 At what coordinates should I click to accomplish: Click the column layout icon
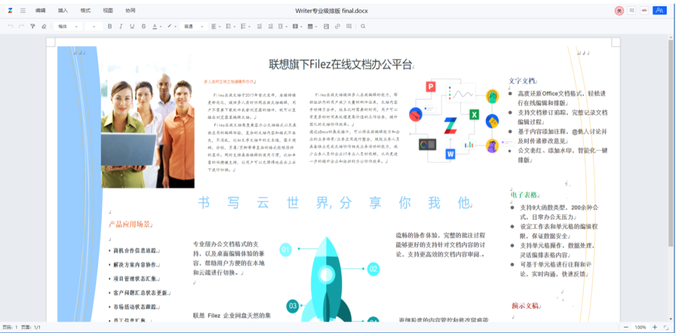pyautogui.click(x=295, y=26)
